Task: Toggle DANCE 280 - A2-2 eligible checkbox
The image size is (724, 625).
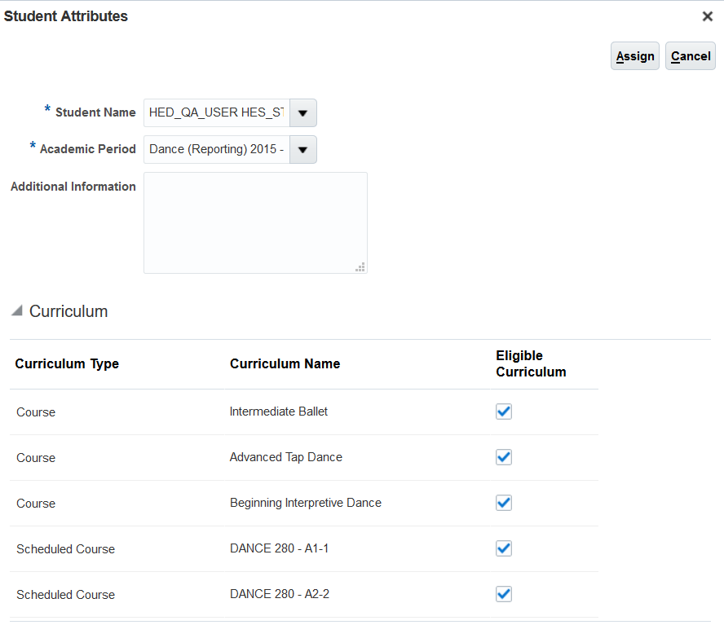Action: [x=504, y=594]
